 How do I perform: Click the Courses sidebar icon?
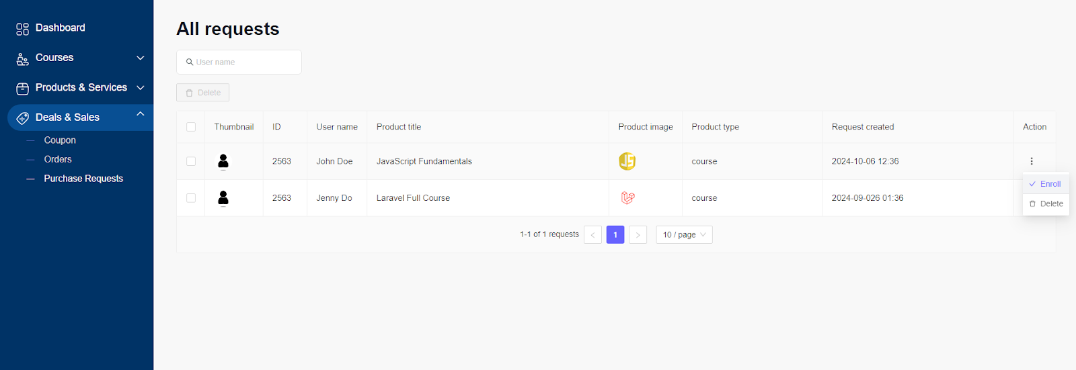[x=23, y=59]
